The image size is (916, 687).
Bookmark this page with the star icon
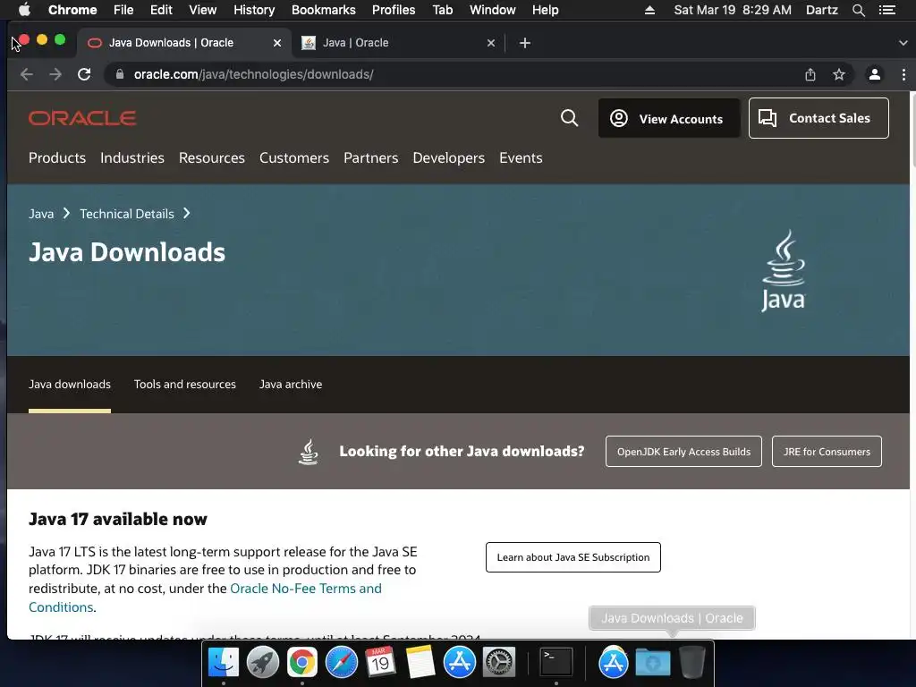click(x=839, y=74)
